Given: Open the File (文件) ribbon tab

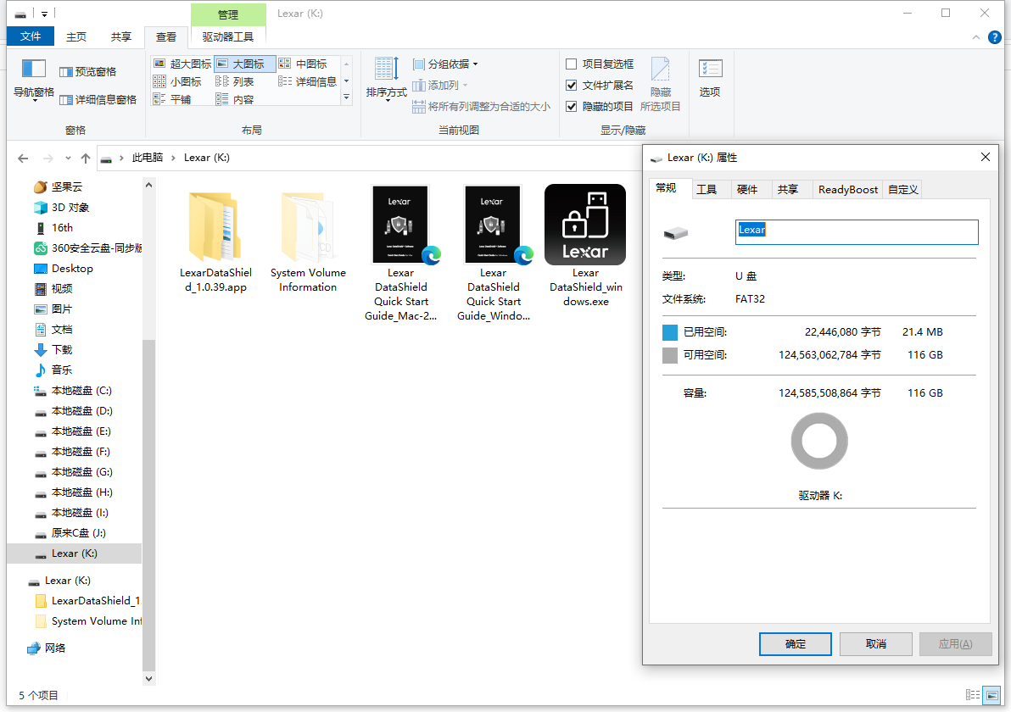Looking at the screenshot, I should pyautogui.click(x=31, y=36).
